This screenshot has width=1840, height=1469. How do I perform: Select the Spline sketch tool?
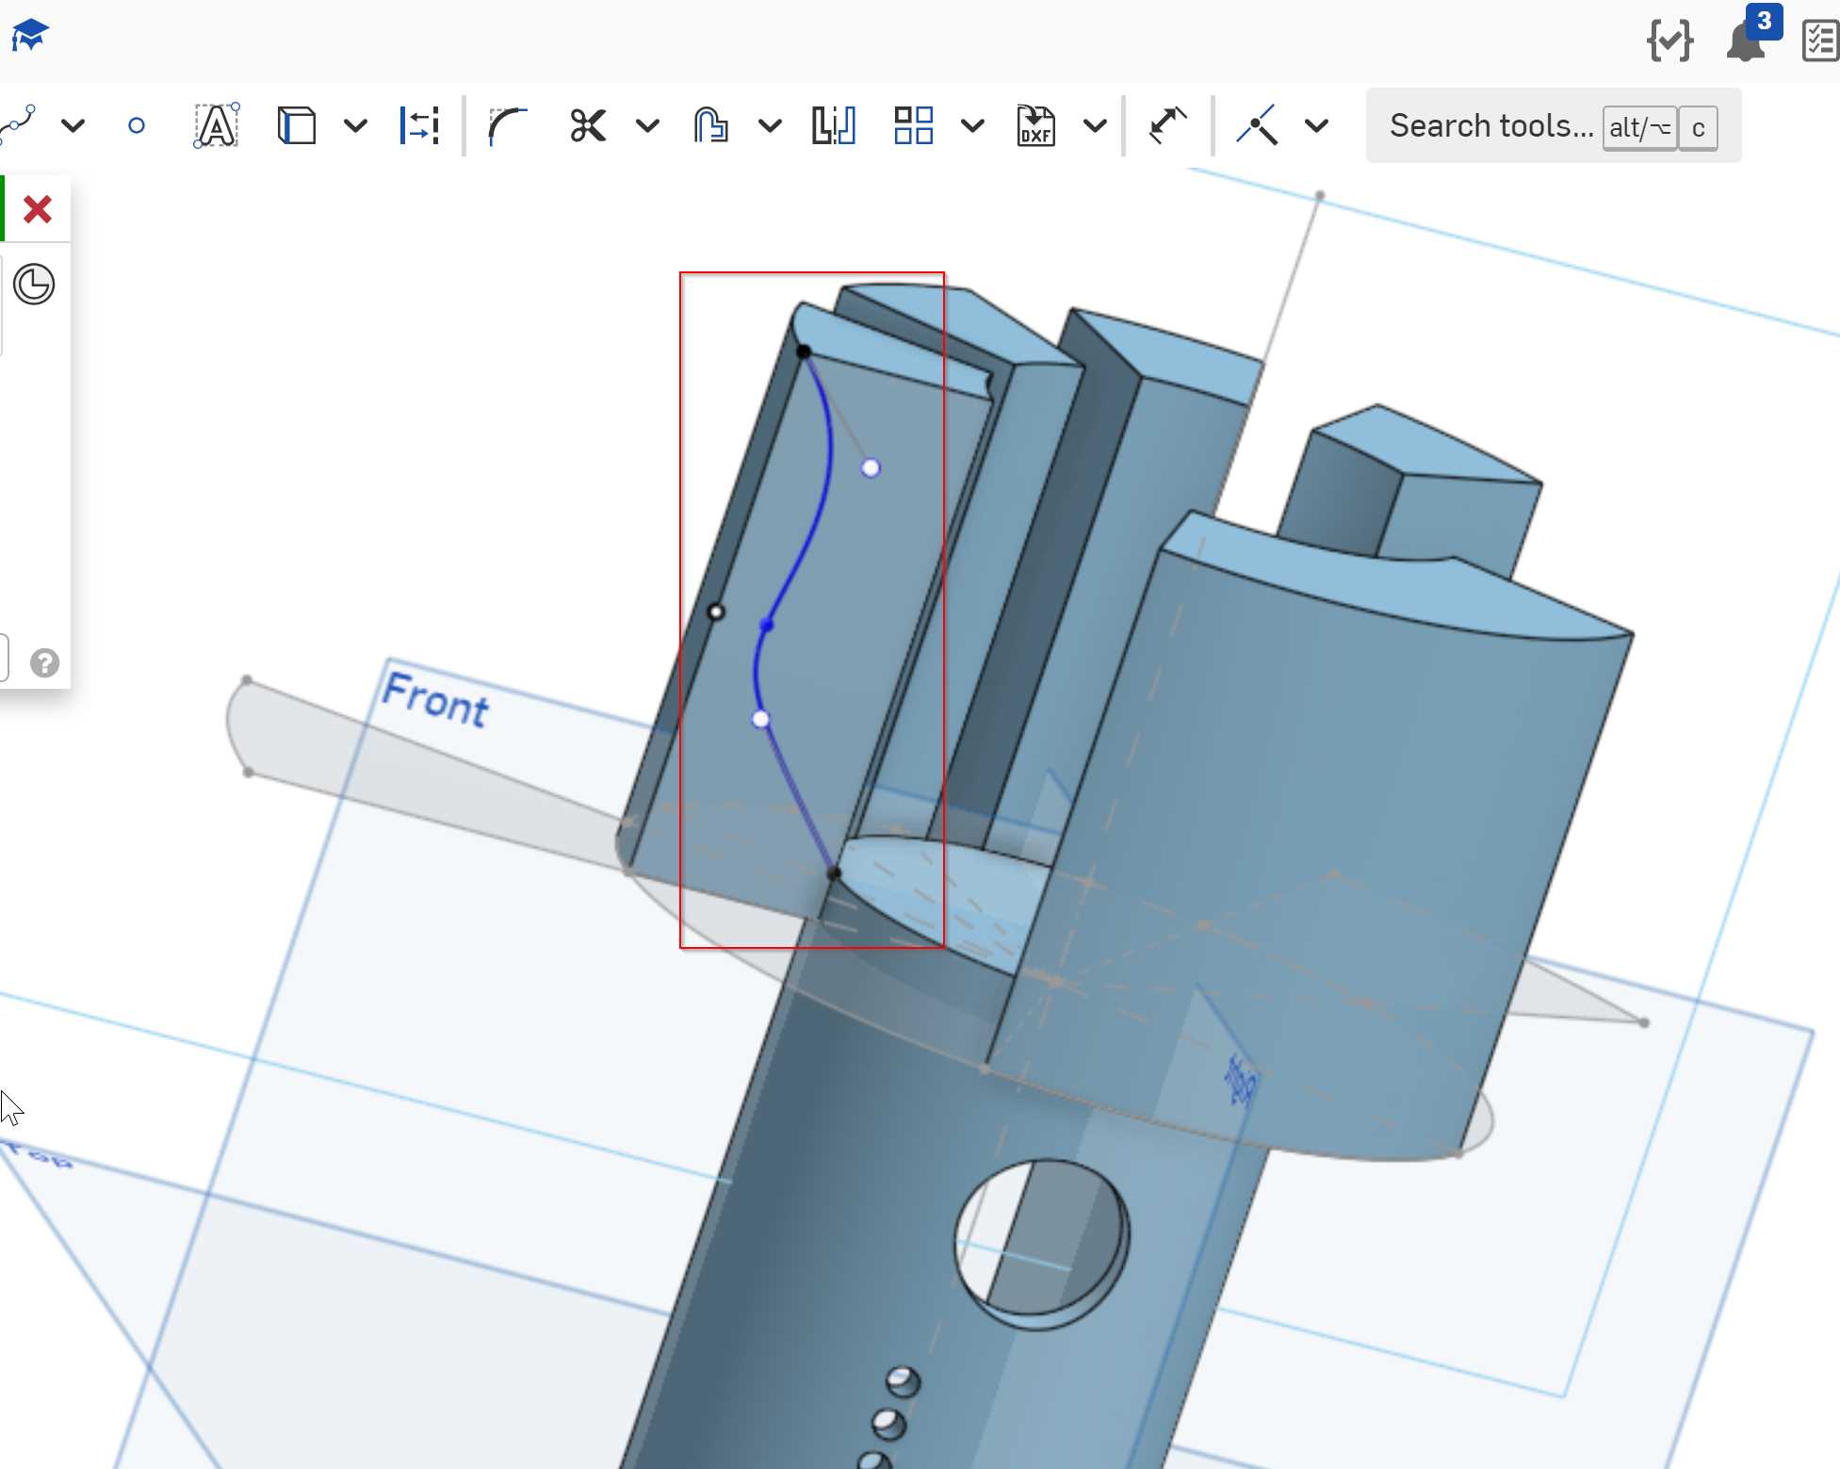point(19,124)
